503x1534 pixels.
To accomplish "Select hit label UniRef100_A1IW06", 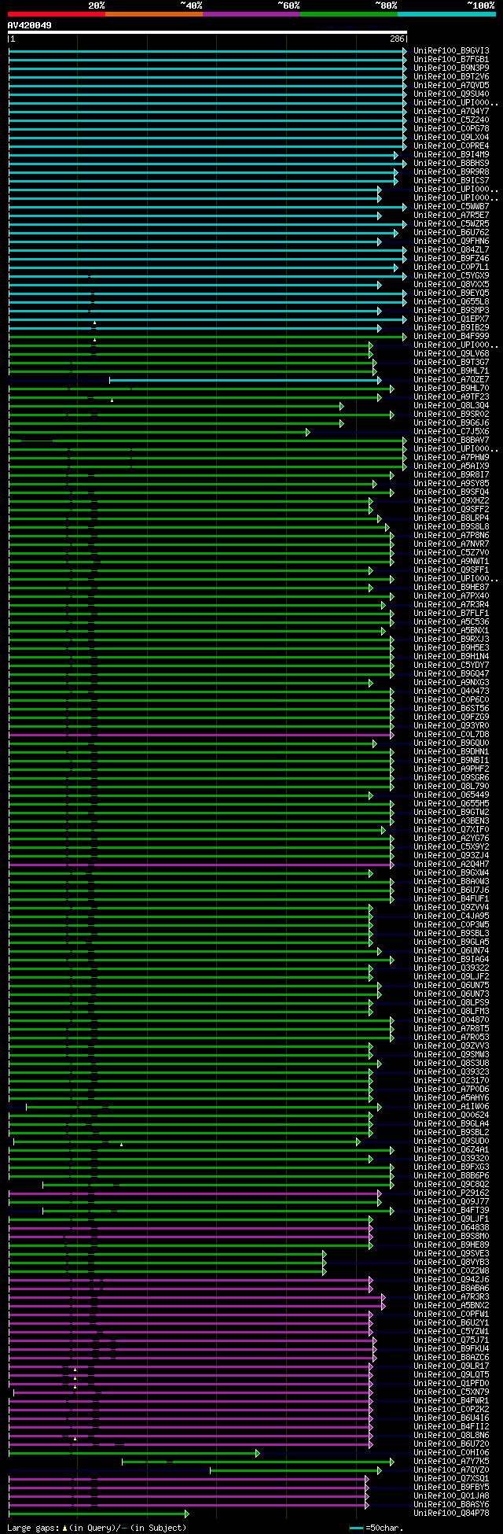I will tap(451, 1107).
